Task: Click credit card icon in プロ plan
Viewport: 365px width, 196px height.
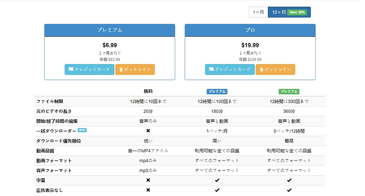Action: (212, 69)
